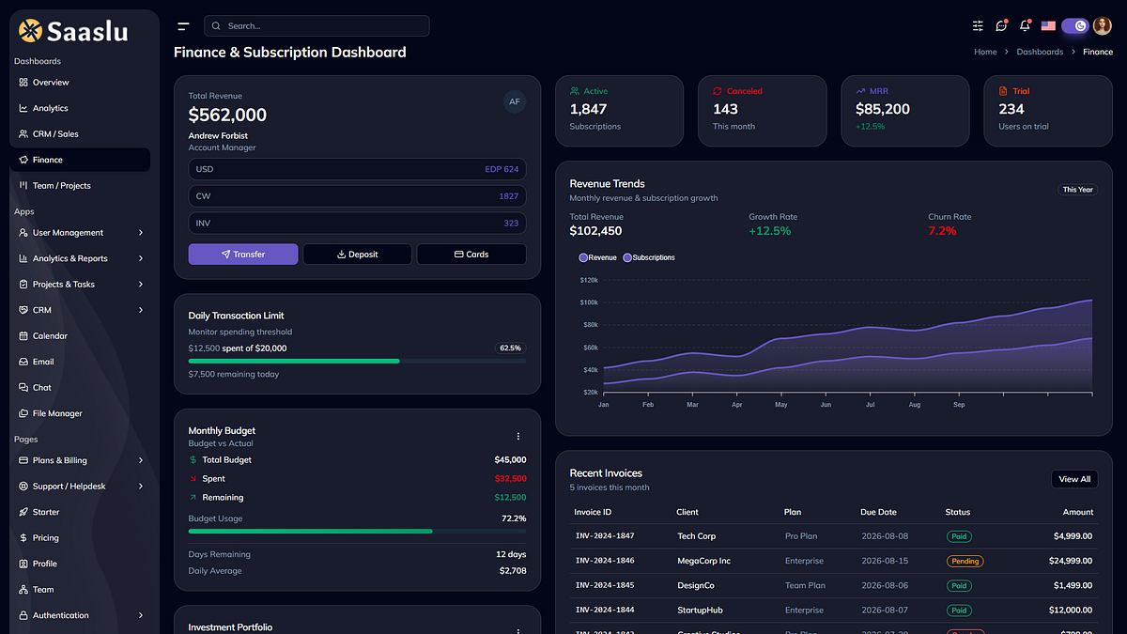Click the Cards button
The height and width of the screenshot is (634, 1127).
[x=471, y=255]
